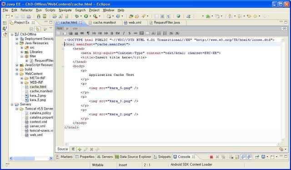The height and width of the screenshot is (170, 291).
Task: Switch to the js sub-tab
Action: 67,28
